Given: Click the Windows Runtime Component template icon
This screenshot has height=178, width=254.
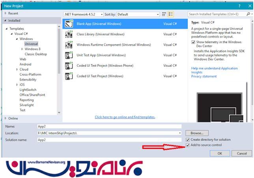Looking at the screenshot, I should pos(69,45).
